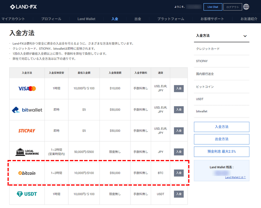Screen dimensions: 261x208
Task: Click the 入金反映目安 column header
Action: 57,73
